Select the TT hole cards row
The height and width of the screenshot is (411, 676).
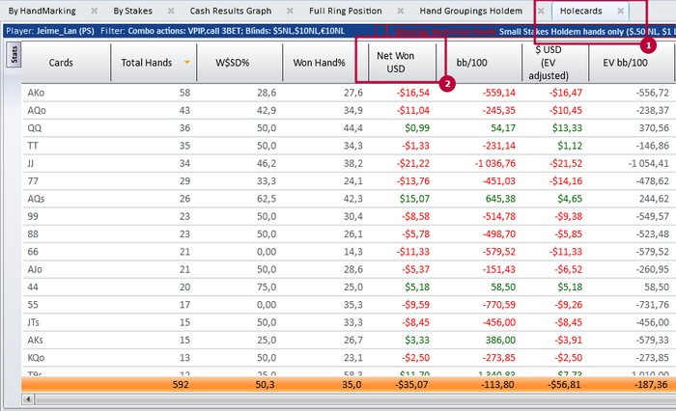(349, 146)
